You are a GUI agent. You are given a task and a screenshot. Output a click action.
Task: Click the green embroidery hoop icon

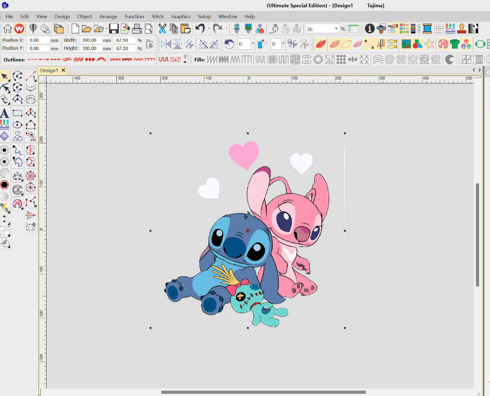coord(480,44)
